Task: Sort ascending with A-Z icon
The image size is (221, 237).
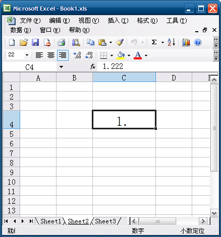Action: [172, 42]
